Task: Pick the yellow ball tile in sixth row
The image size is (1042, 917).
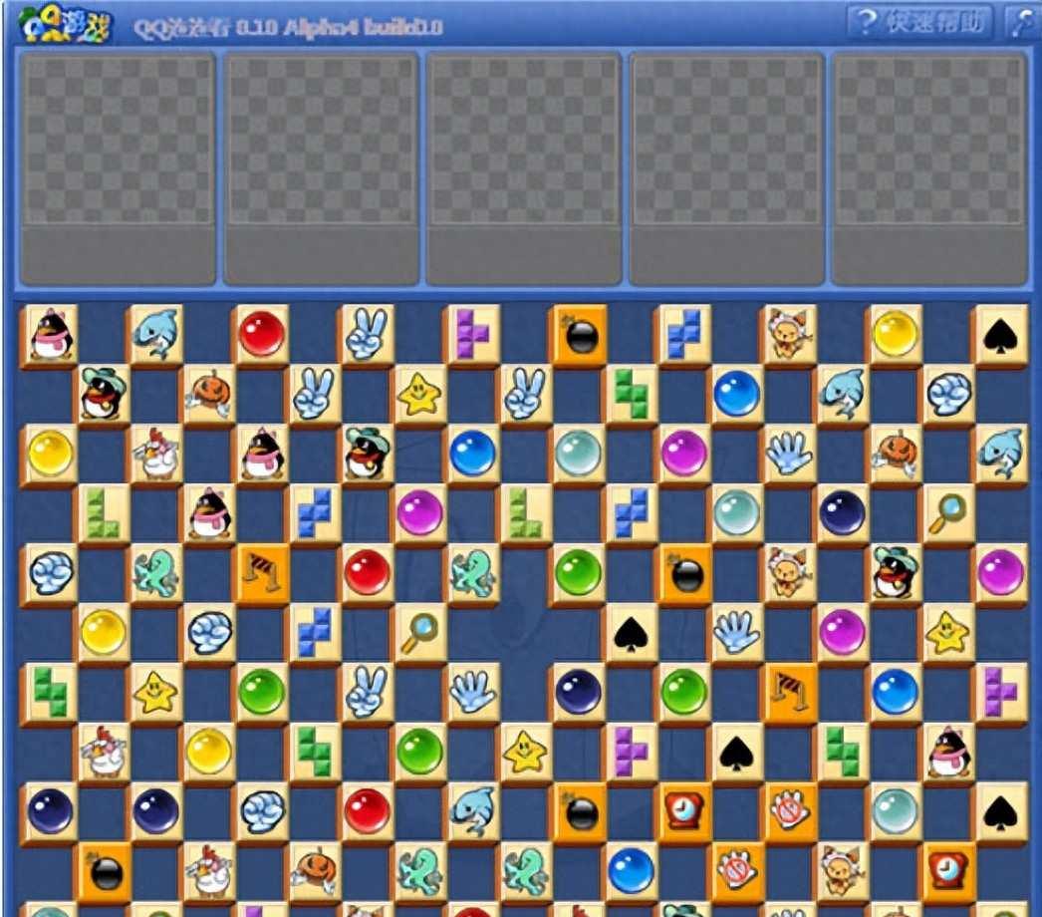Action: coord(104,632)
